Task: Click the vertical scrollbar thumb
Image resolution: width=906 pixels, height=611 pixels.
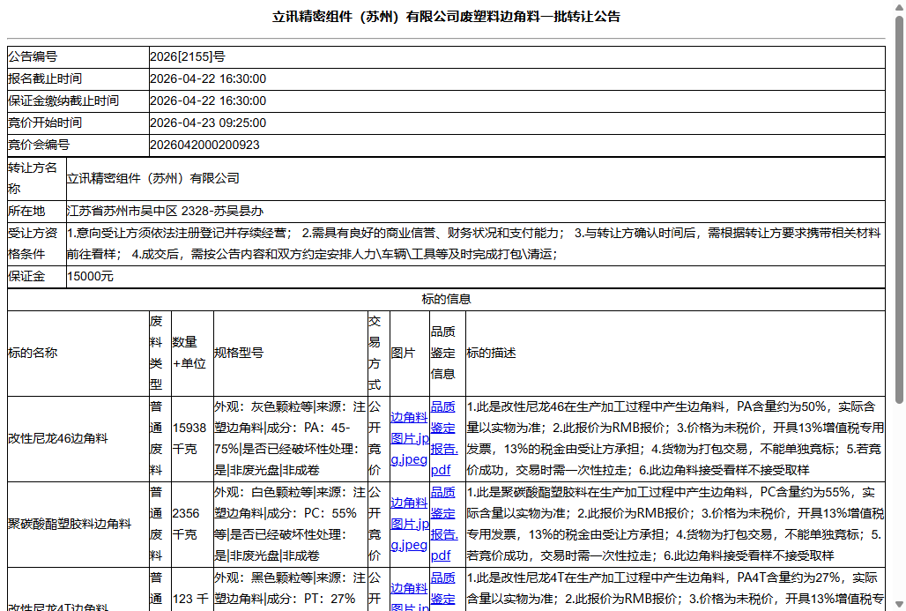Action: coord(898,209)
